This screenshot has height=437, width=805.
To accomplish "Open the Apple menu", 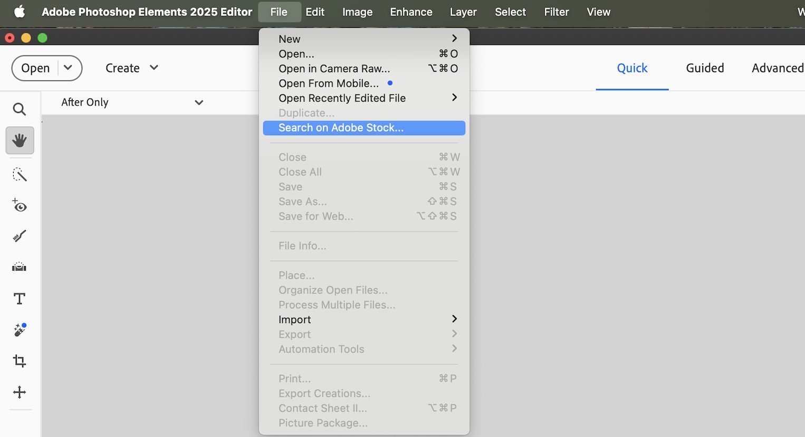I will coord(19,12).
